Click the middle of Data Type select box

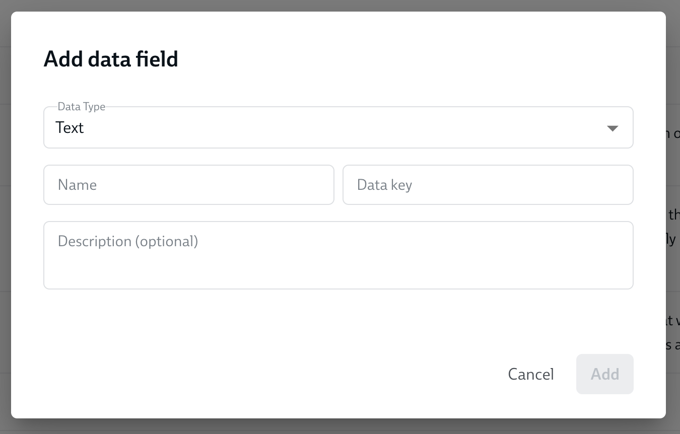click(338, 128)
